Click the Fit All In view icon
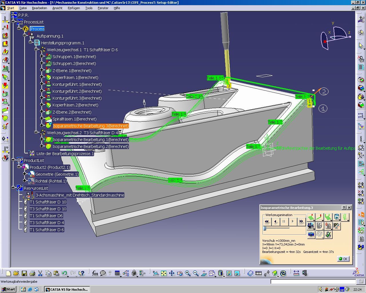 164,273
